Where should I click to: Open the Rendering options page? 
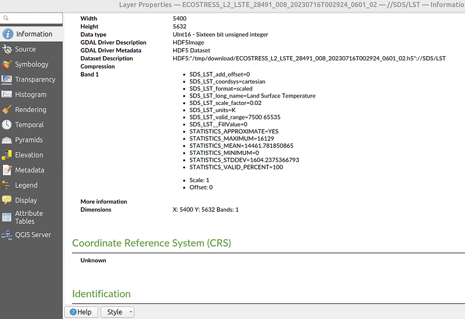pyautogui.click(x=31, y=110)
